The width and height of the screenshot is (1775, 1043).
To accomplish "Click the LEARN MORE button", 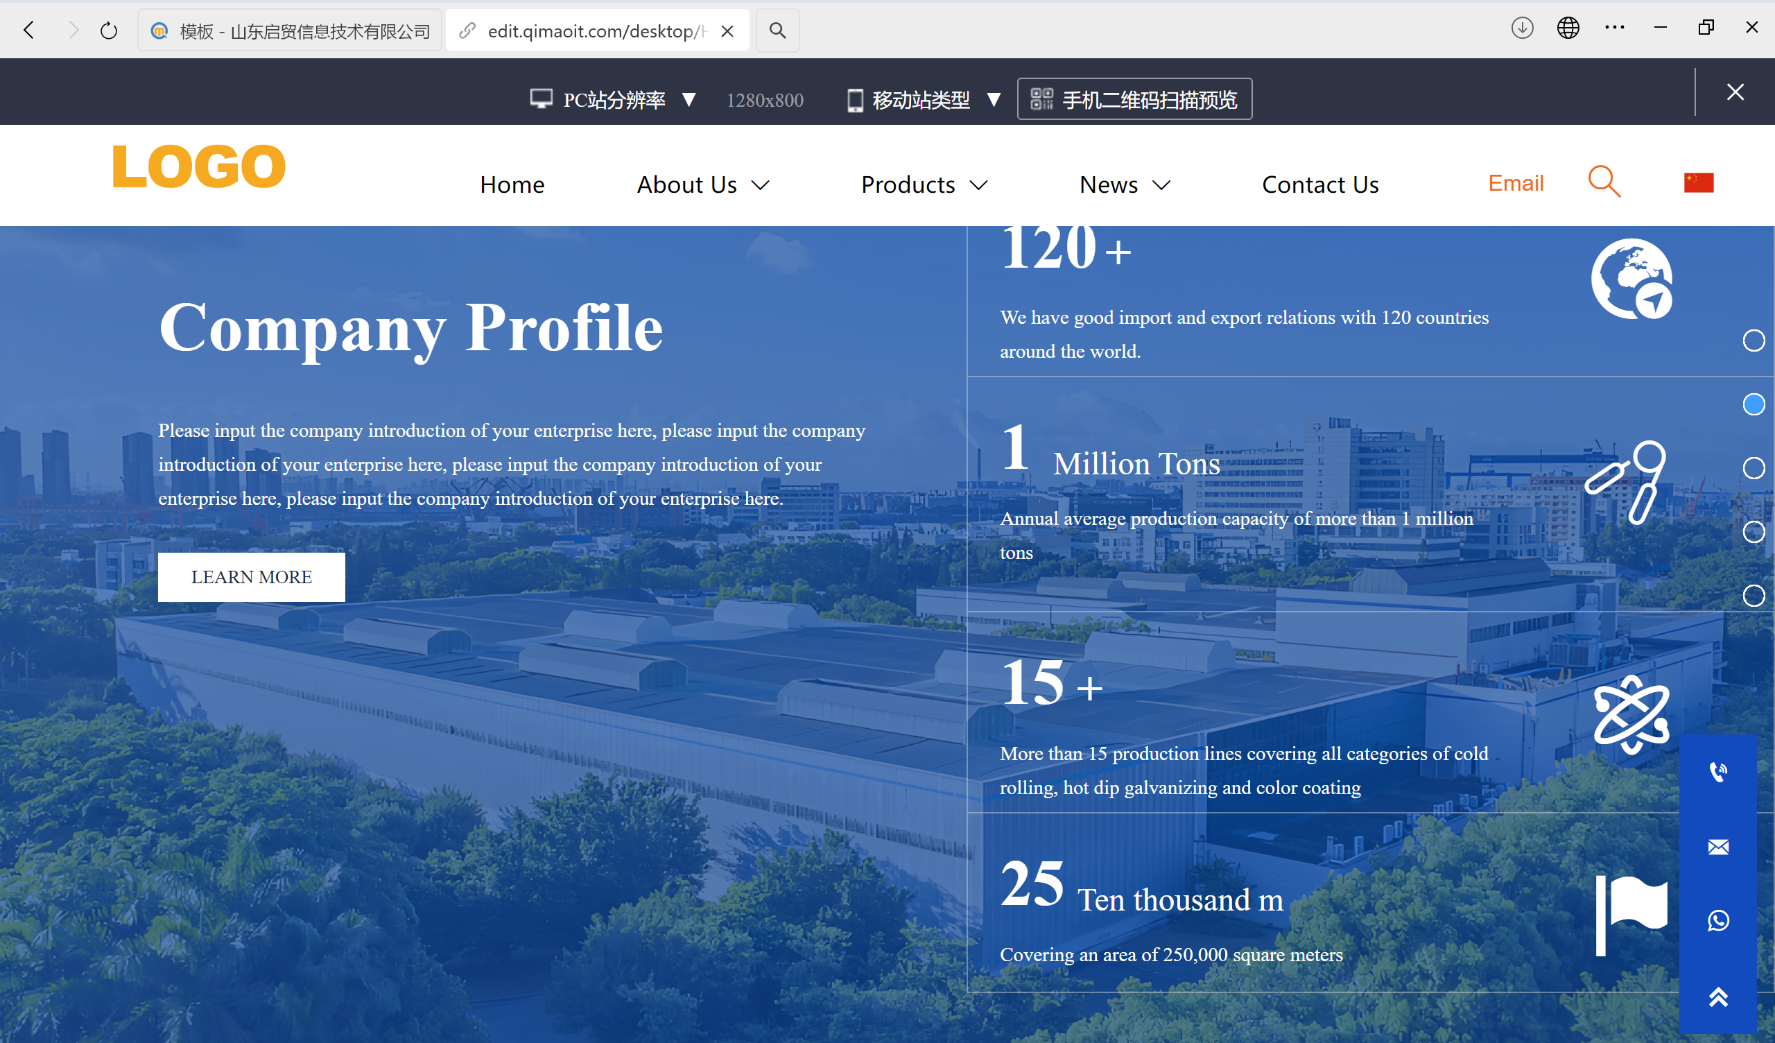I will coord(252,576).
